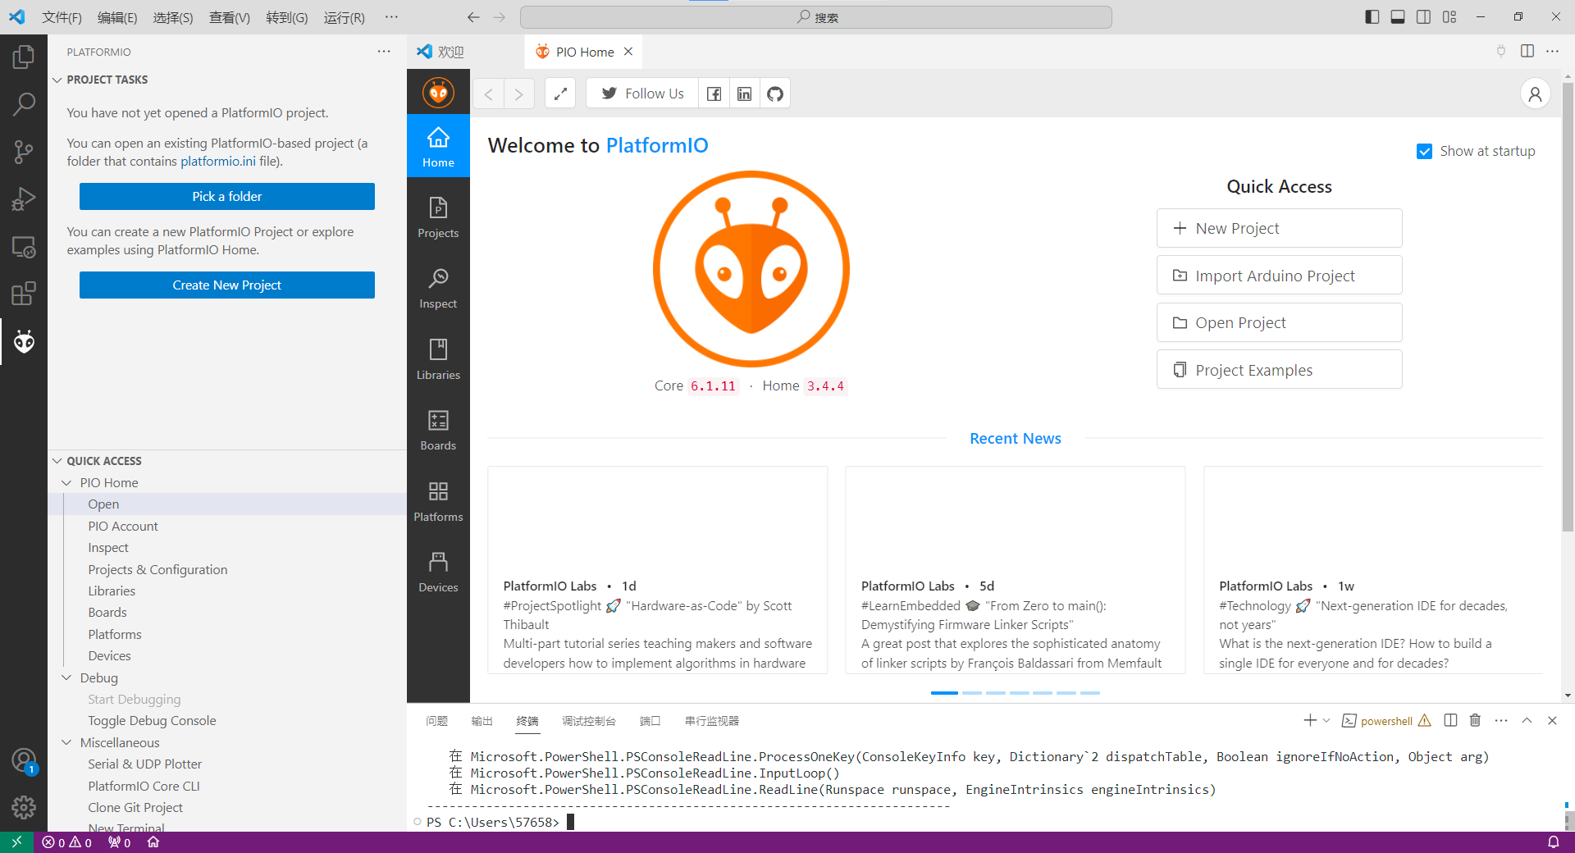The image size is (1575, 853).
Task: Click the top search command box
Action: tap(816, 17)
